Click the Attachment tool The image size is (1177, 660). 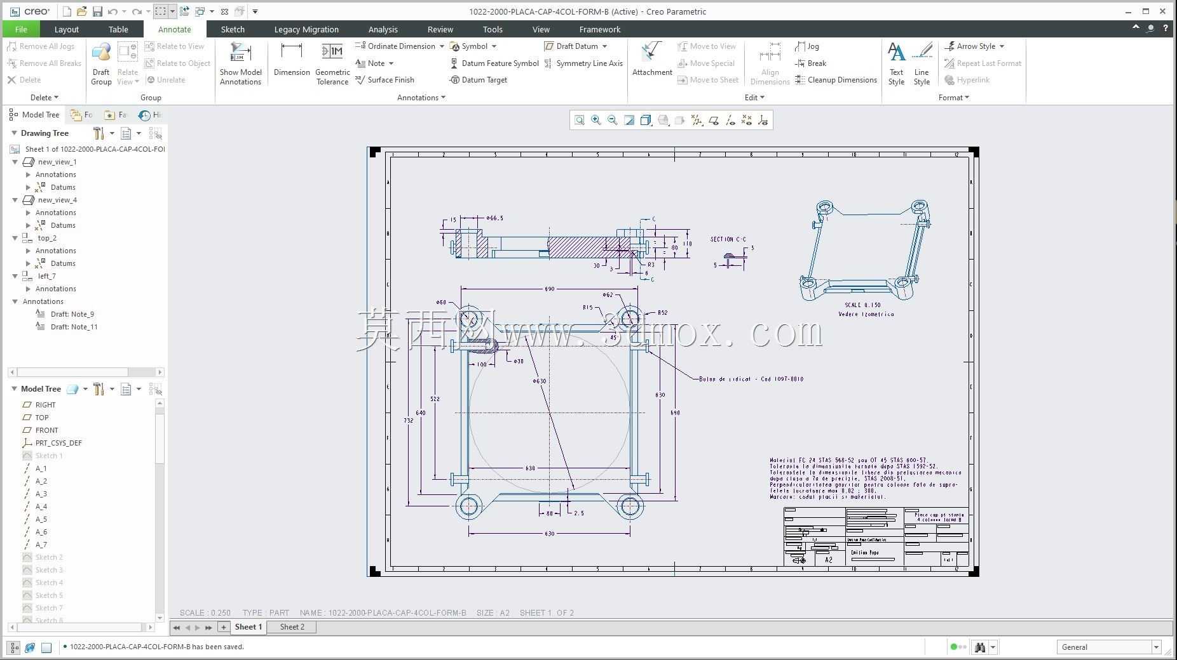click(x=652, y=60)
